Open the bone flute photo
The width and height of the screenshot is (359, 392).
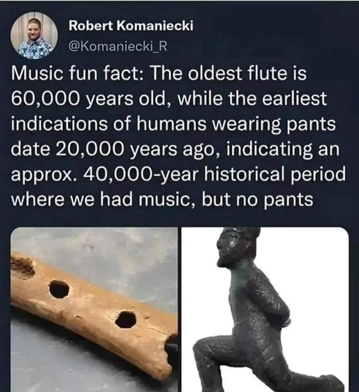94,310
